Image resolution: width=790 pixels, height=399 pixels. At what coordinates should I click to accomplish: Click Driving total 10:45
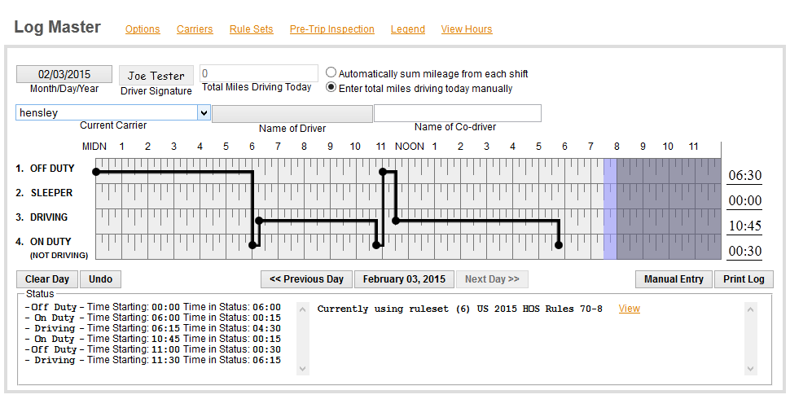coord(745,226)
